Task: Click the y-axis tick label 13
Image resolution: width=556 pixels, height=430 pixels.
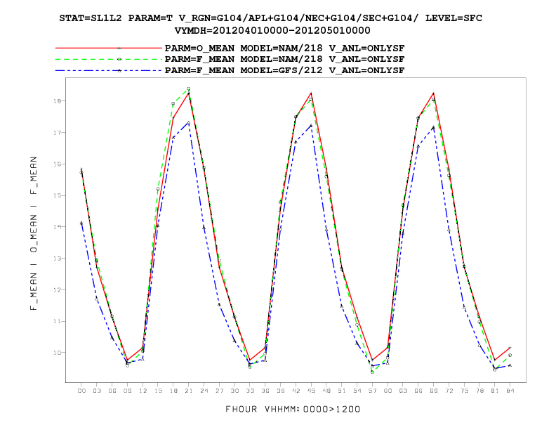Action: click(57, 259)
